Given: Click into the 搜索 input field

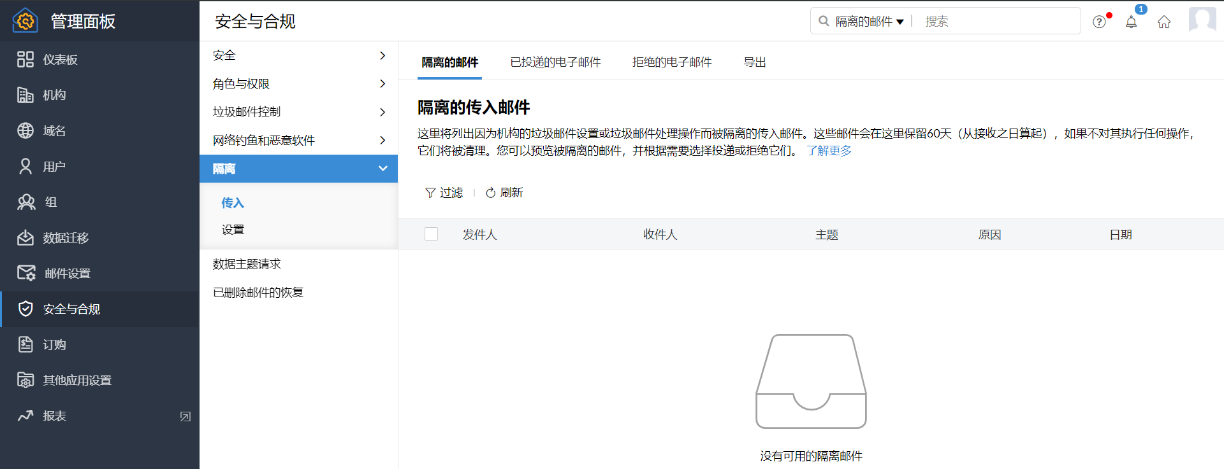Looking at the screenshot, I should (x=998, y=21).
